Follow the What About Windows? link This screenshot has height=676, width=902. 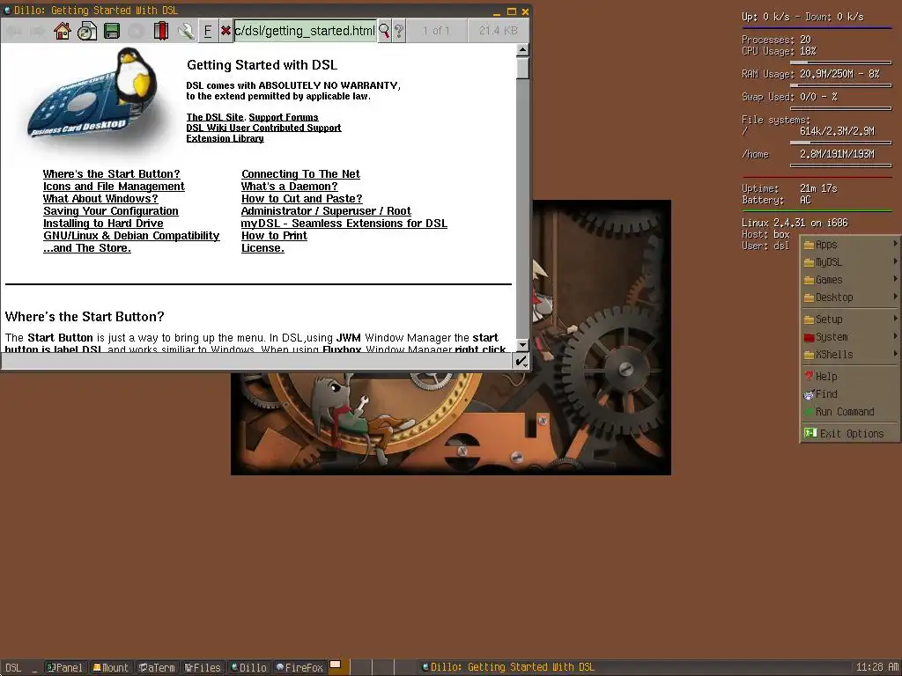tap(100, 198)
